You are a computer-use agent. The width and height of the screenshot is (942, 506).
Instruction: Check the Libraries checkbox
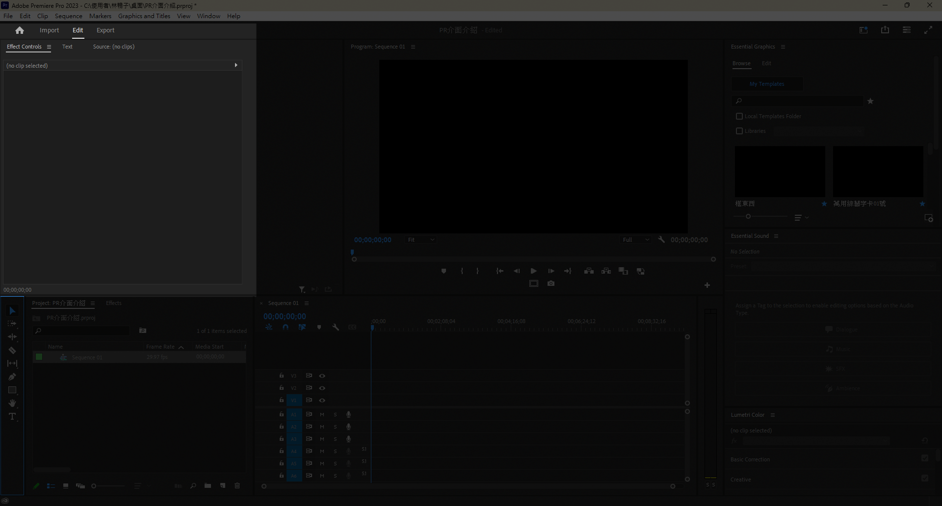[x=739, y=131]
